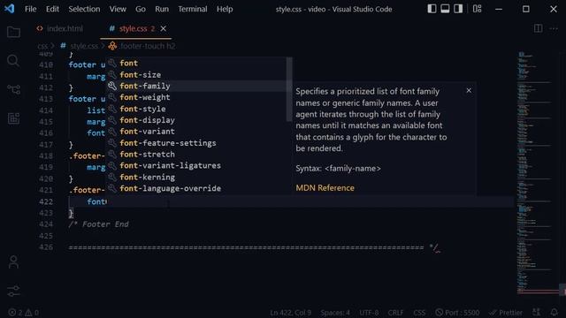Open the Explorer view in activity bar
Viewport: 566px width, 318px height.
13,32
